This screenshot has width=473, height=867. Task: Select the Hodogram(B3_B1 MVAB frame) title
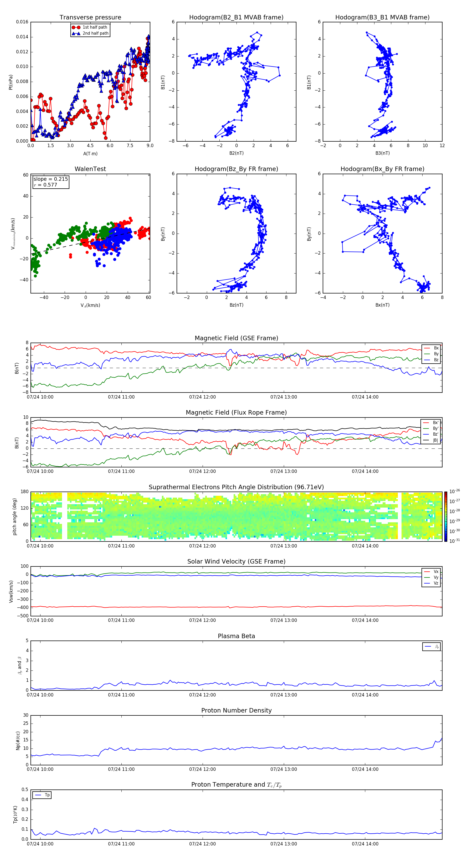(382, 18)
